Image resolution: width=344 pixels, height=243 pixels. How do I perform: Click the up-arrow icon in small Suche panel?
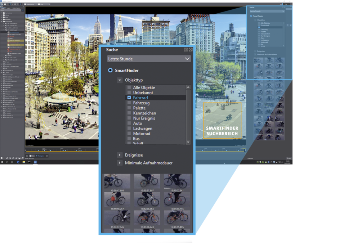coord(287,25)
